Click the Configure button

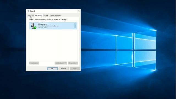(34, 63)
